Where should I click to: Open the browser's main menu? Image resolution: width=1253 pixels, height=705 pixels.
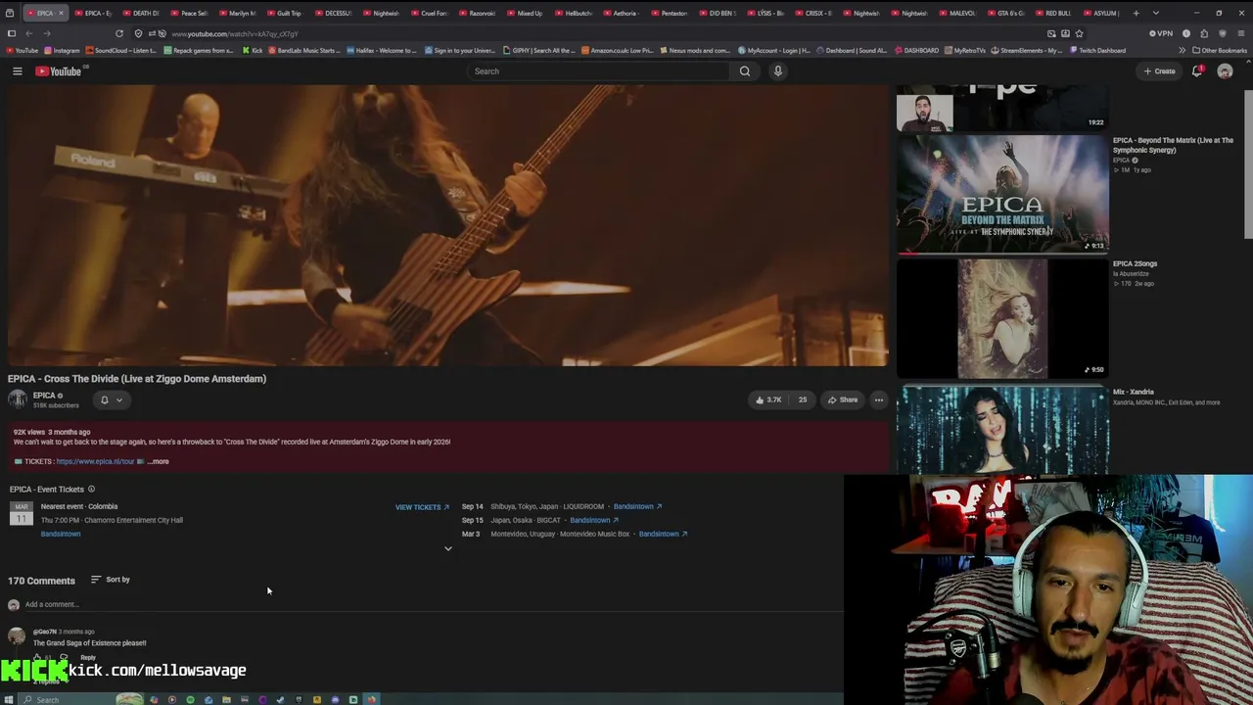pos(1240,33)
